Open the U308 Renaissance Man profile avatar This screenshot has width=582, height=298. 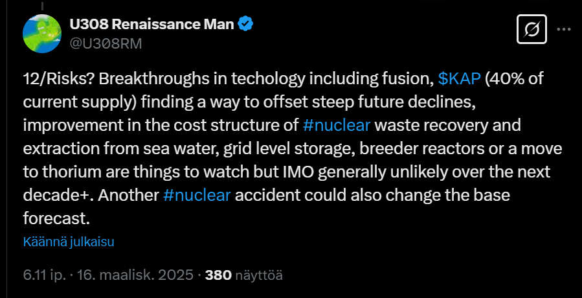tap(42, 34)
